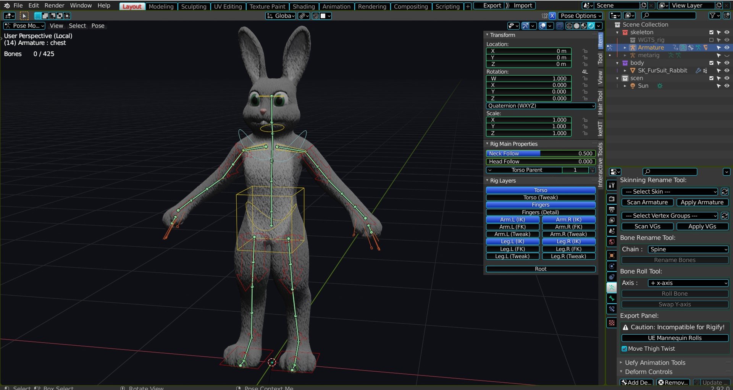Image resolution: width=733 pixels, height=390 pixels.
Task: Toggle X-axis mirror in pose header
Action: pos(552,16)
